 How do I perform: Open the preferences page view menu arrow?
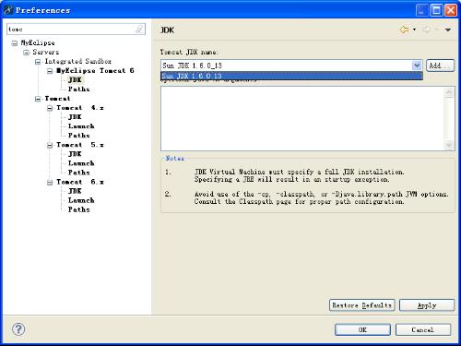448,30
